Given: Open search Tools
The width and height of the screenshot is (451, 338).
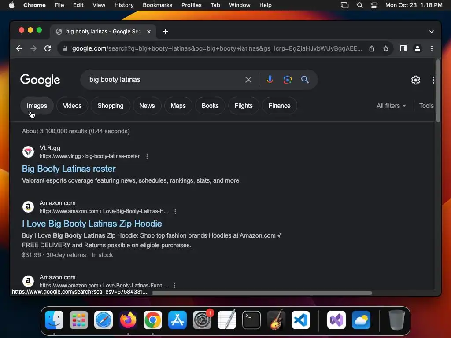Looking at the screenshot, I should click(426, 106).
